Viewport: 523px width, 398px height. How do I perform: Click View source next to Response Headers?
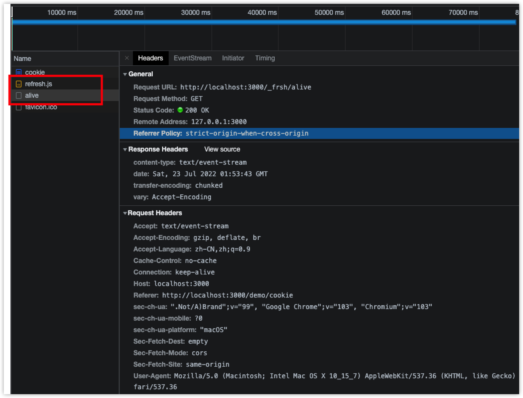[x=222, y=149]
